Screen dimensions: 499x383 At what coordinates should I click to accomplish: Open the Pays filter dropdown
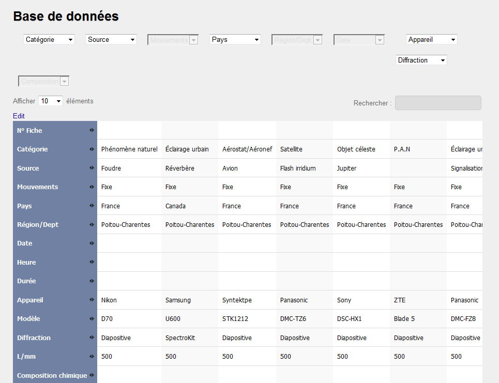point(235,39)
